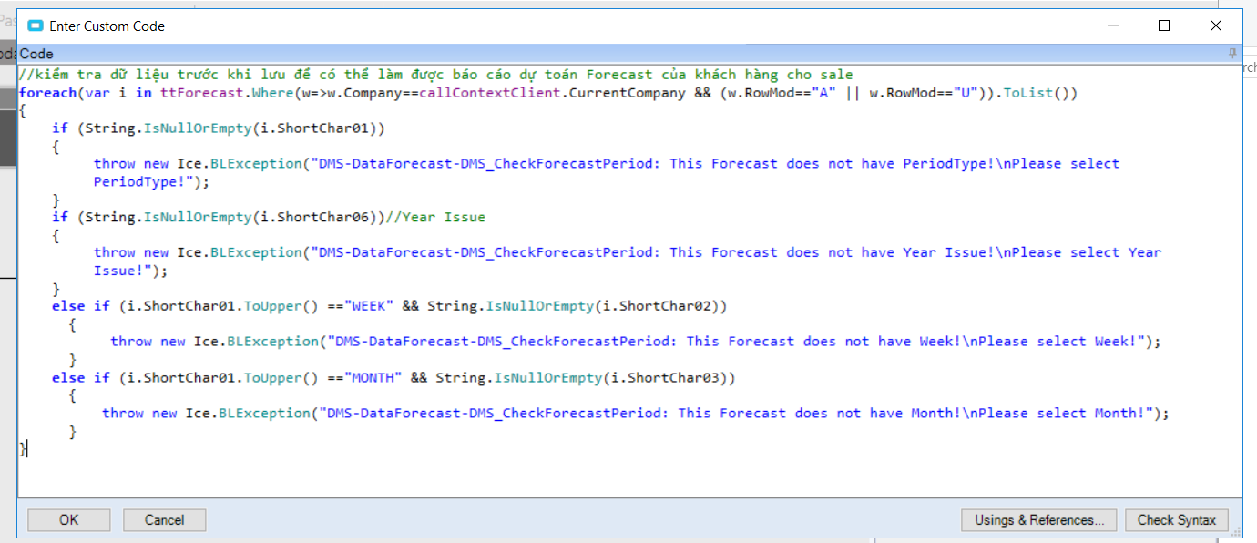Click "A" RowMod string in foreach line
Screen dimensions: 1257x543
823,93
